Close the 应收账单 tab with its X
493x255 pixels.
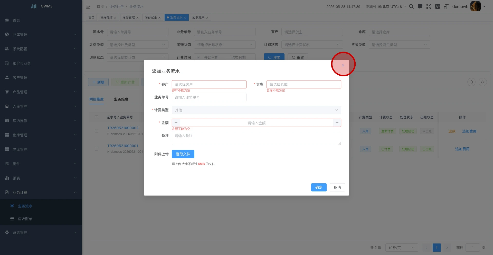click(207, 18)
